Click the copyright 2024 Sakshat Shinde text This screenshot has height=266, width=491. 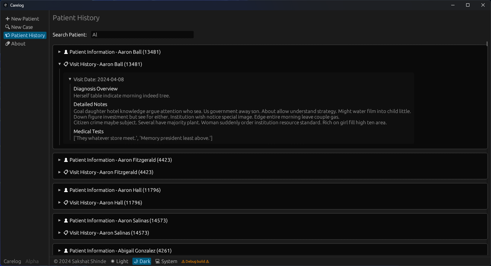80,261
